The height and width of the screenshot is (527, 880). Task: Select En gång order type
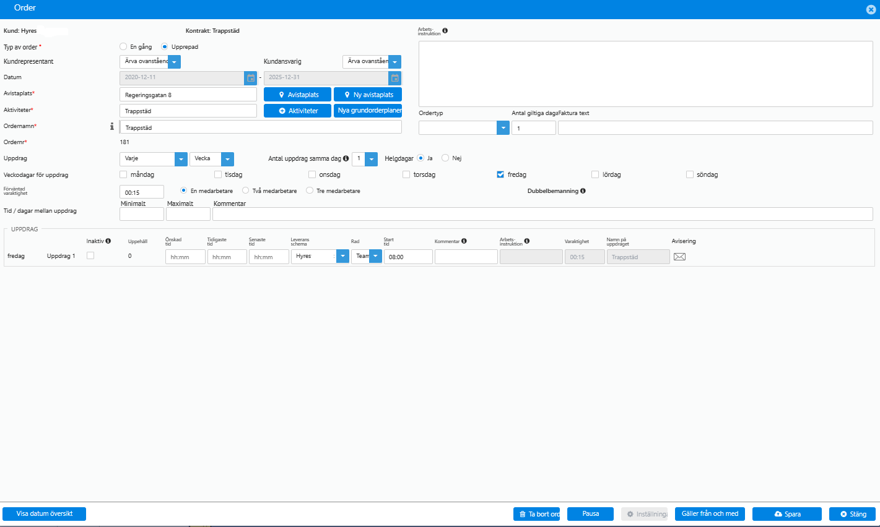click(123, 46)
